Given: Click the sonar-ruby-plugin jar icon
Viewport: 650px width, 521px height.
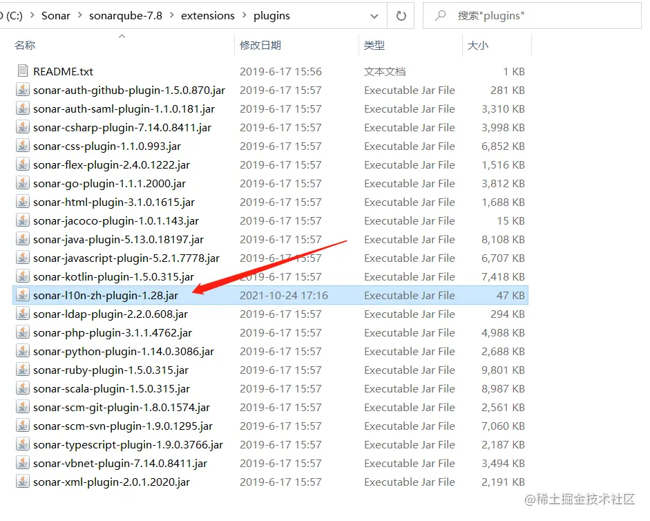Looking at the screenshot, I should point(23,370).
